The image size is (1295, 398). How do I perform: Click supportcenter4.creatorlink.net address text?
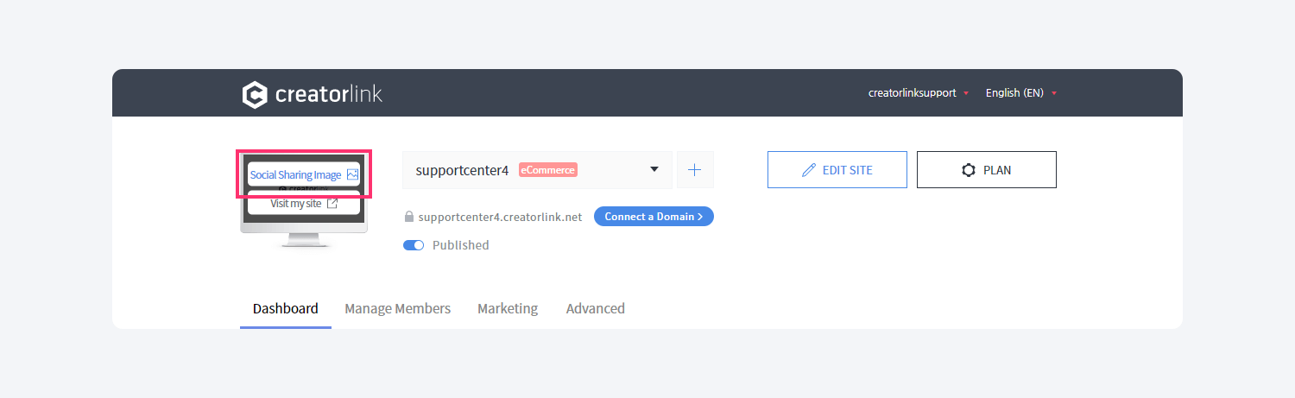point(500,218)
